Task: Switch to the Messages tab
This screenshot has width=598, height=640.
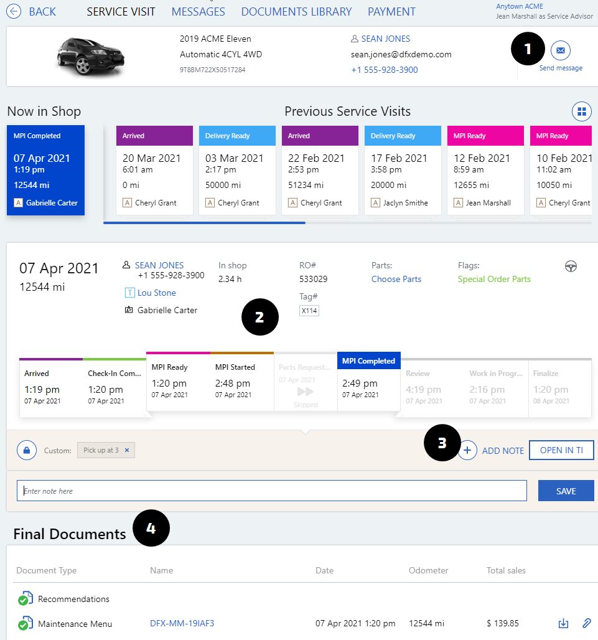Action: tap(198, 11)
